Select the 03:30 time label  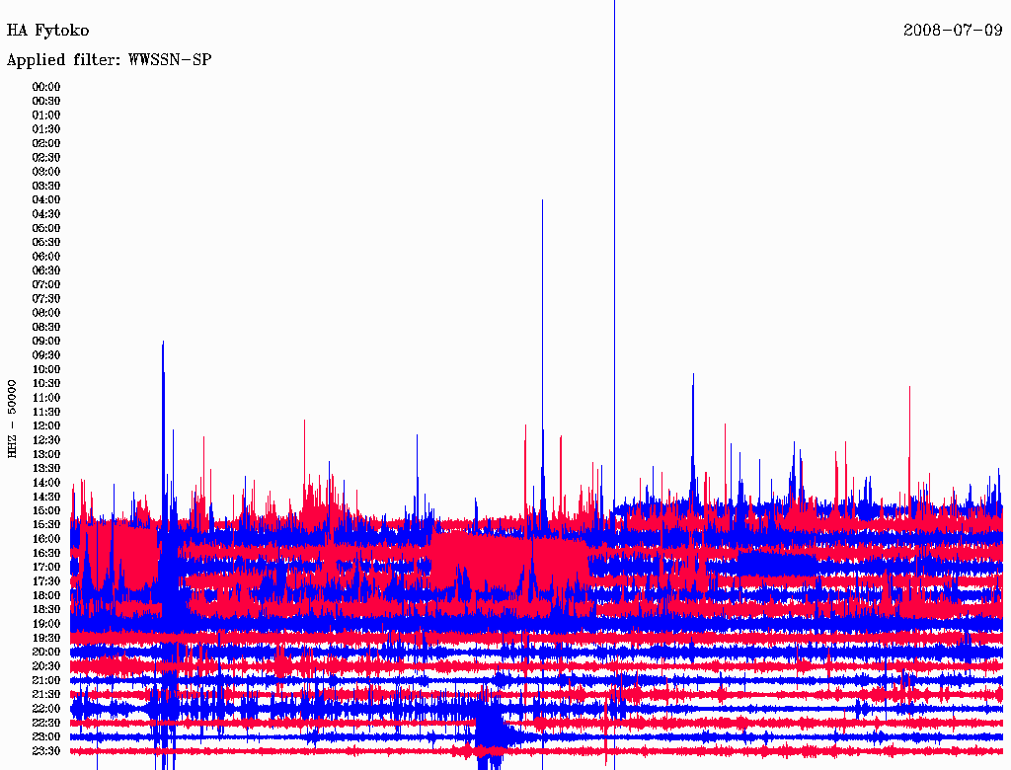click(45, 186)
